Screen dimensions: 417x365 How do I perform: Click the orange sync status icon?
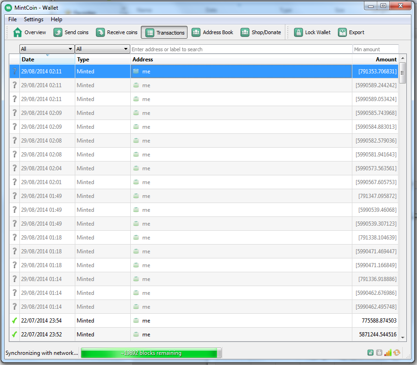pyautogui.click(x=397, y=353)
